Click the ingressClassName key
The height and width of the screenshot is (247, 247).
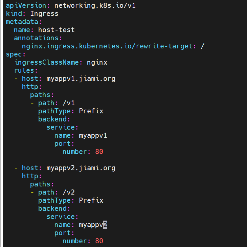pos(46,63)
